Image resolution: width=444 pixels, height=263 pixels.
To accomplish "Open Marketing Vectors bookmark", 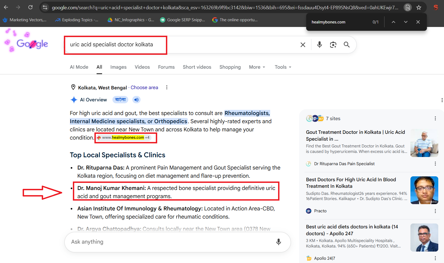I will (x=25, y=20).
